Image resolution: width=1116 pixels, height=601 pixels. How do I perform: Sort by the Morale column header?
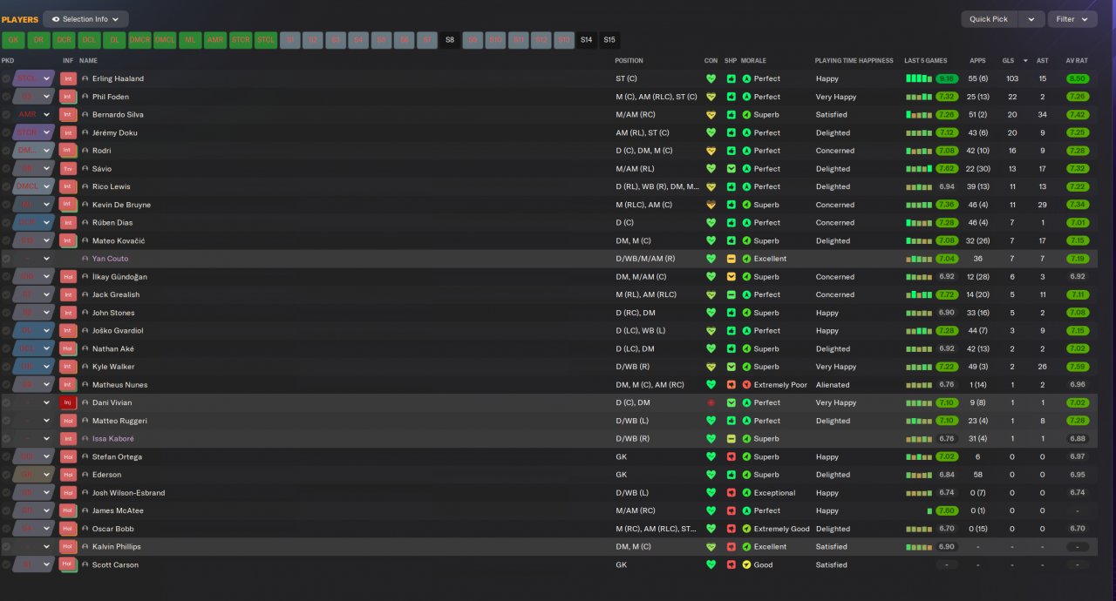point(753,61)
